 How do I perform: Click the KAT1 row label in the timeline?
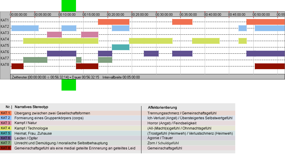(x=5, y=20)
